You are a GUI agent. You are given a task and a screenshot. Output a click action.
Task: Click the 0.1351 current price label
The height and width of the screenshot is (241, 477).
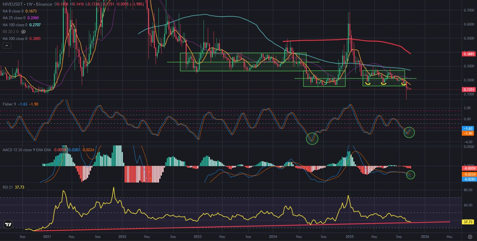point(469,89)
